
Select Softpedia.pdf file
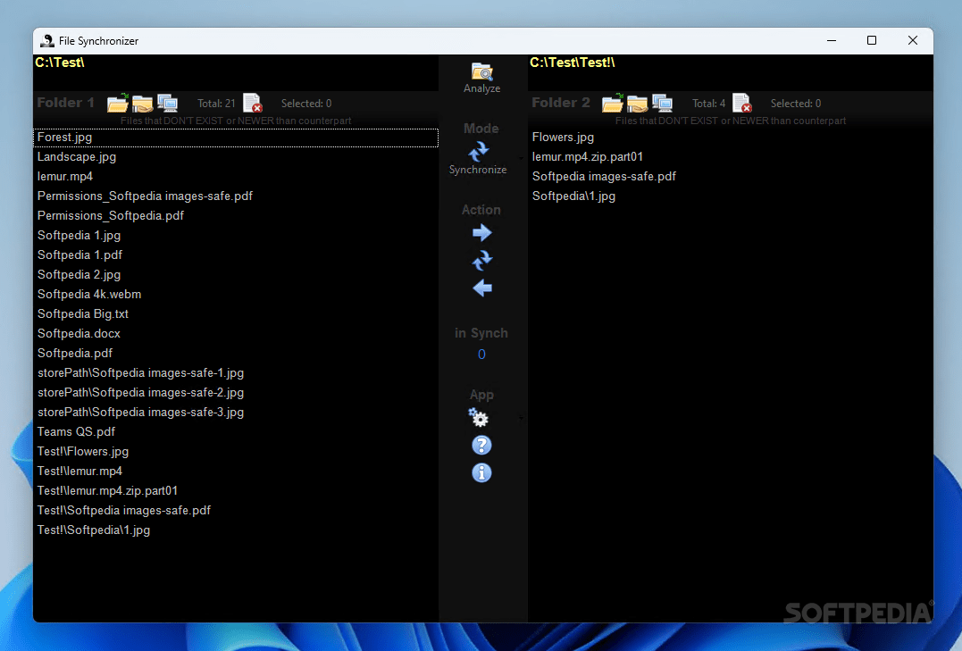236,354
